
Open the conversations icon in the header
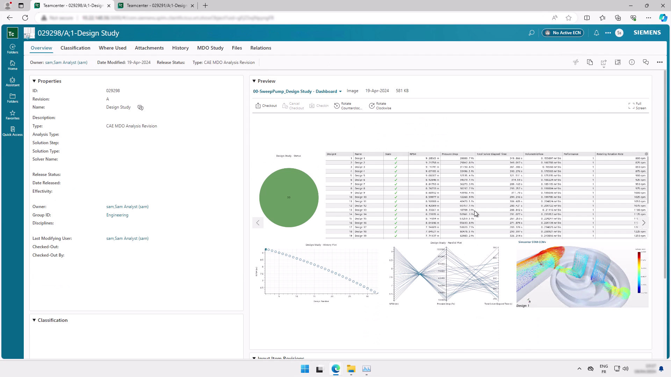[645, 62]
